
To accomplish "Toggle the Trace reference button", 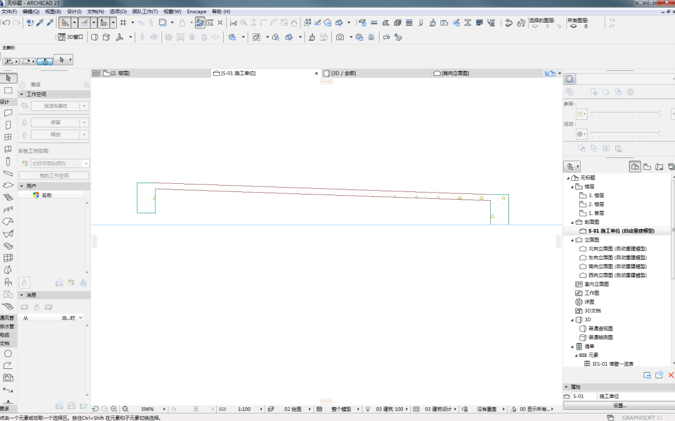I will coord(163,23).
